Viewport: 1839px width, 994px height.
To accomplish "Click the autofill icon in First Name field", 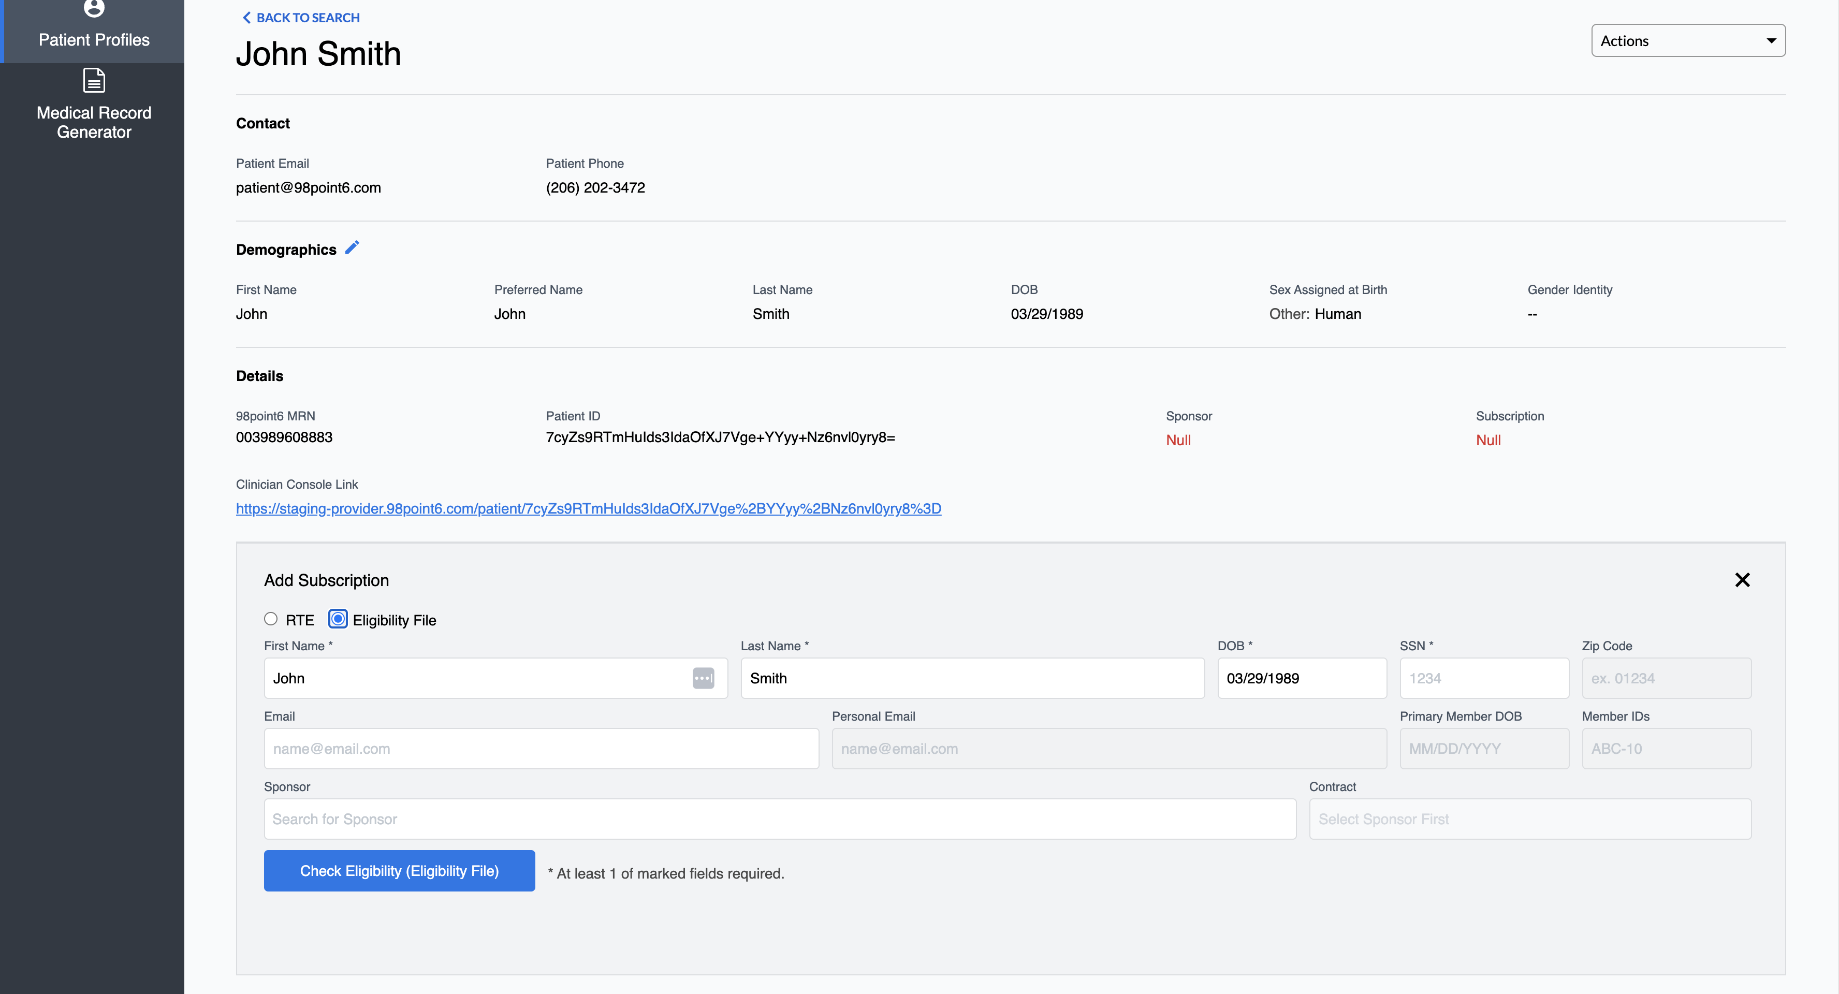I will coord(703,678).
